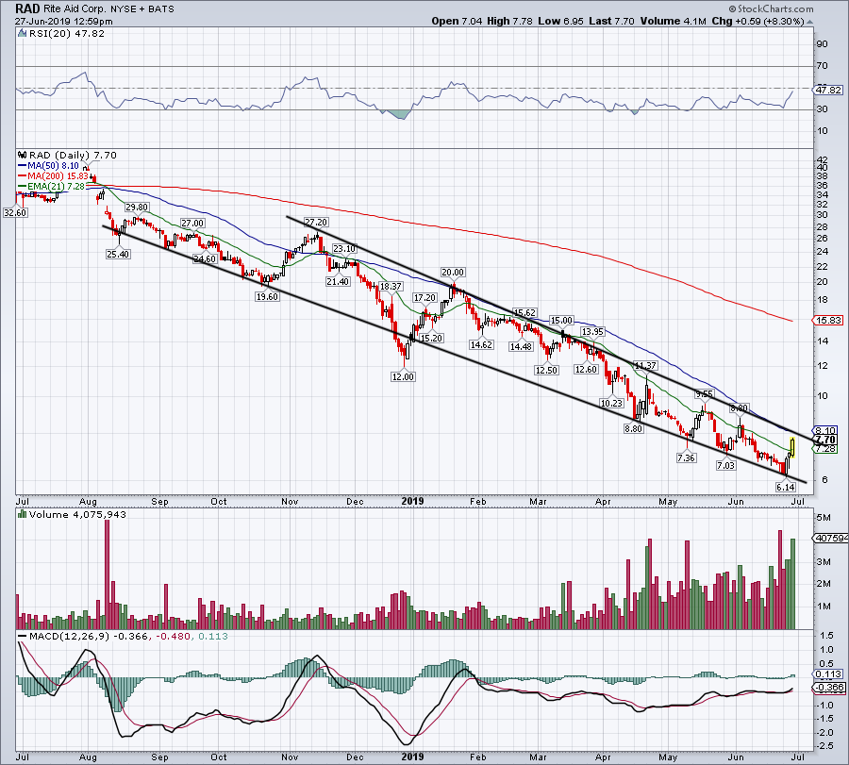Viewport: 849px width, 765px height.
Task: Click the 32.60 price annotation at chart left
Action: click(15, 213)
